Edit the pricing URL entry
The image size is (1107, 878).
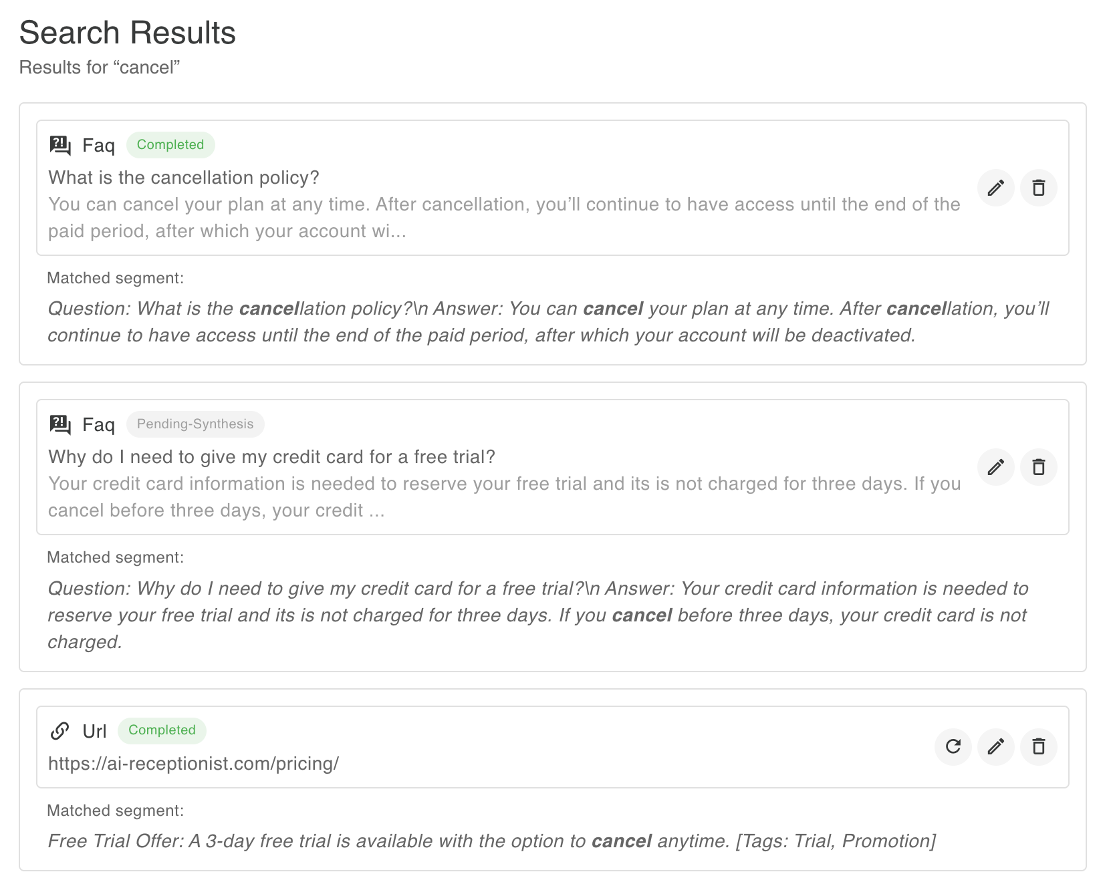click(x=995, y=747)
